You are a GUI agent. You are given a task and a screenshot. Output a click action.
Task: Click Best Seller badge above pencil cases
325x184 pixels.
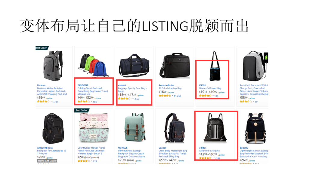pyautogui.click(x=82, y=110)
